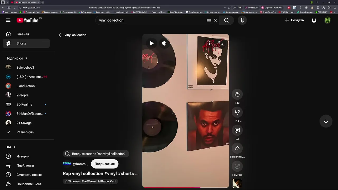Click the "rap vinyl collection" search suggestion
Viewport: 338px width, 190px height.
pos(96,154)
